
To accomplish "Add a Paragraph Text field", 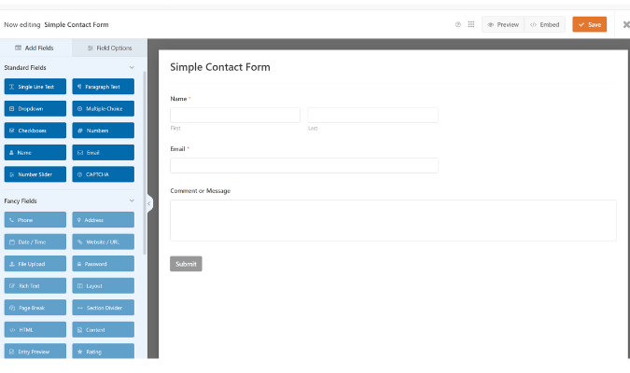I will point(104,87).
